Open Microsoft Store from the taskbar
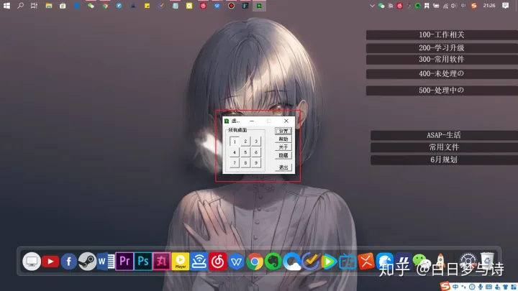This screenshot has width=518, height=291. point(63,6)
